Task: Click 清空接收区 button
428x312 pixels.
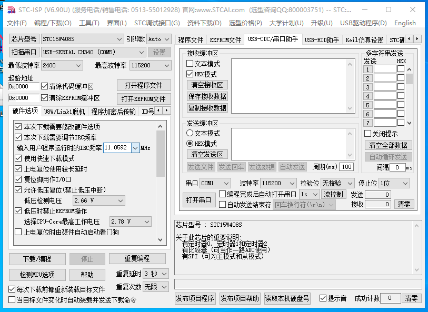Action: coord(207,85)
